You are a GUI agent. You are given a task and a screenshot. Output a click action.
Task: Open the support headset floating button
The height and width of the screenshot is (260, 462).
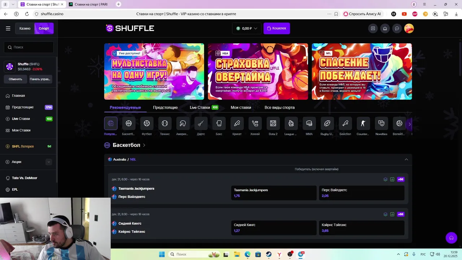[451, 238]
